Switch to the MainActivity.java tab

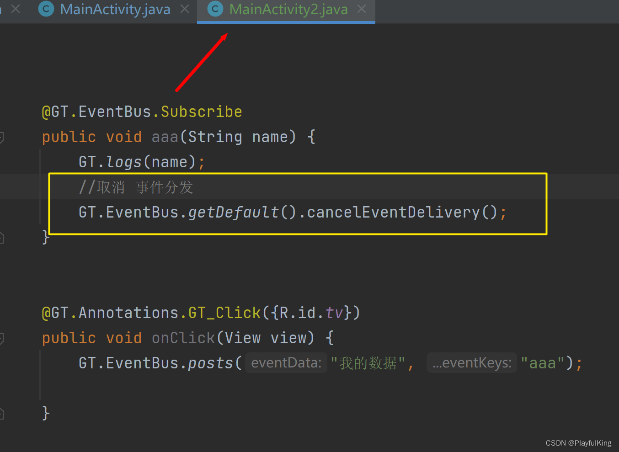point(114,9)
